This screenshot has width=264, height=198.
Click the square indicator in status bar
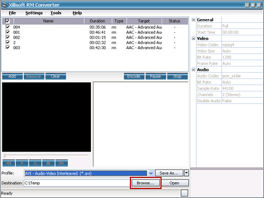click(184, 193)
